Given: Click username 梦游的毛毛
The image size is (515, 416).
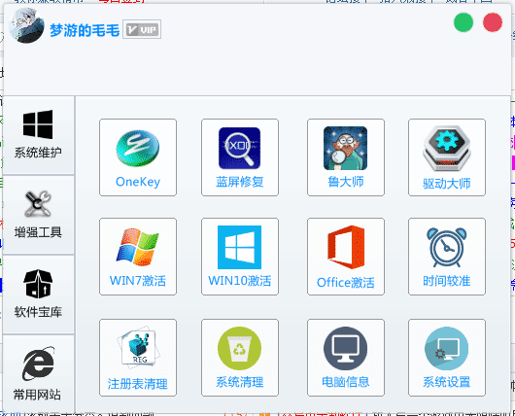Looking at the screenshot, I should [x=85, y=30].
